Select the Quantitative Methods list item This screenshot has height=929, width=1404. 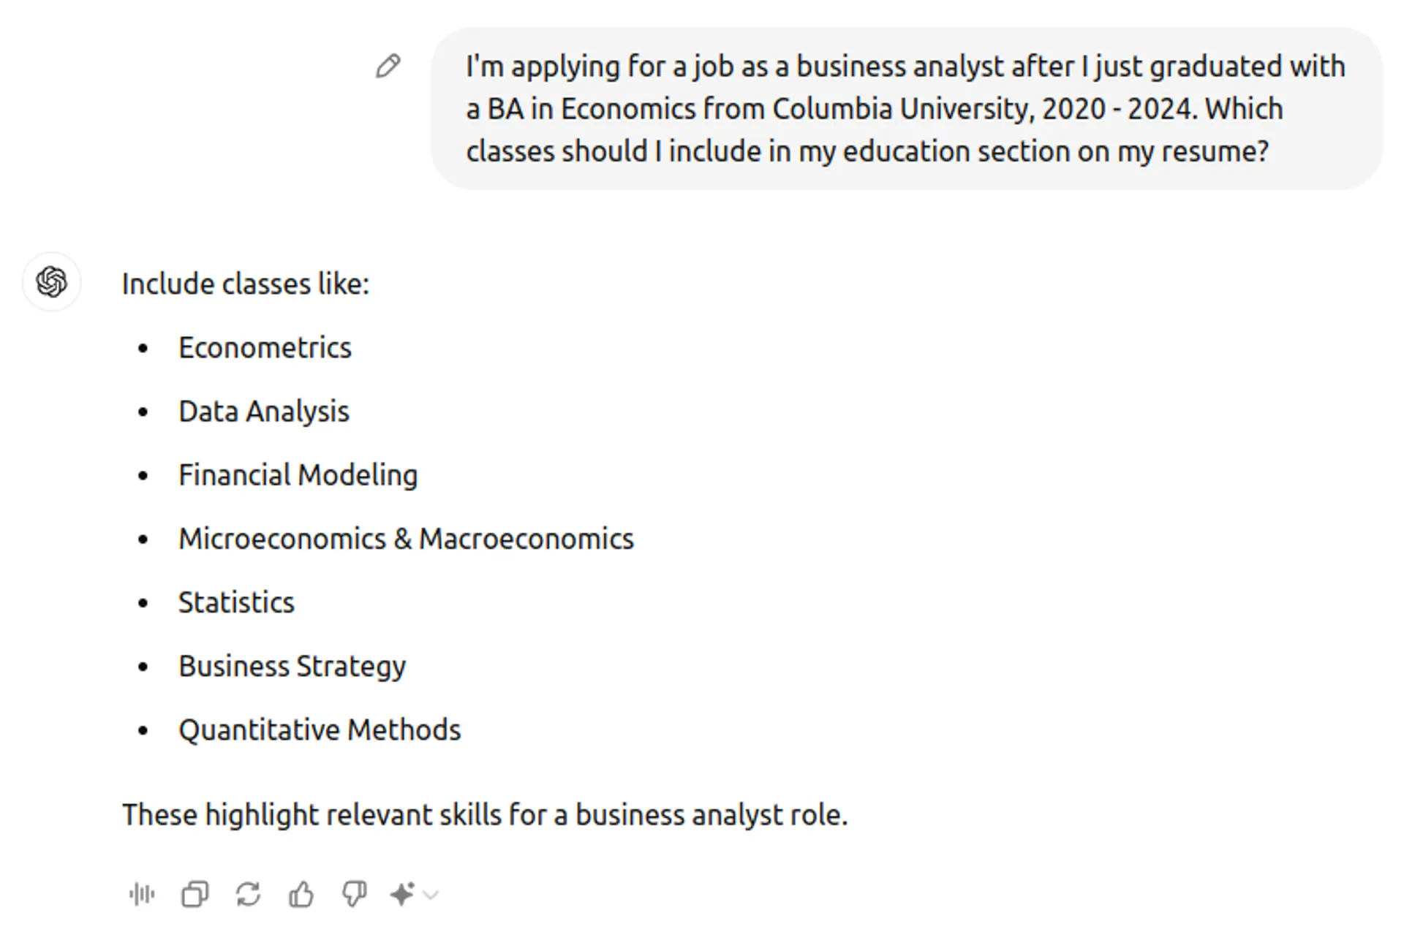320,729
